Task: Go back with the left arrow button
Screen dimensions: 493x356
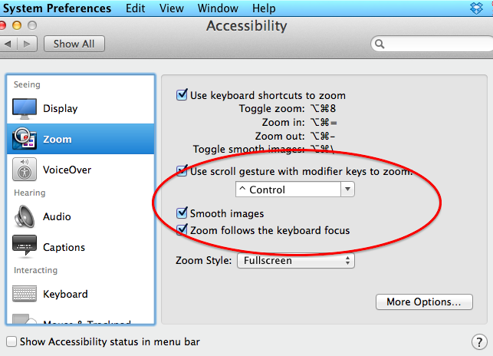Action: [8, 44]
